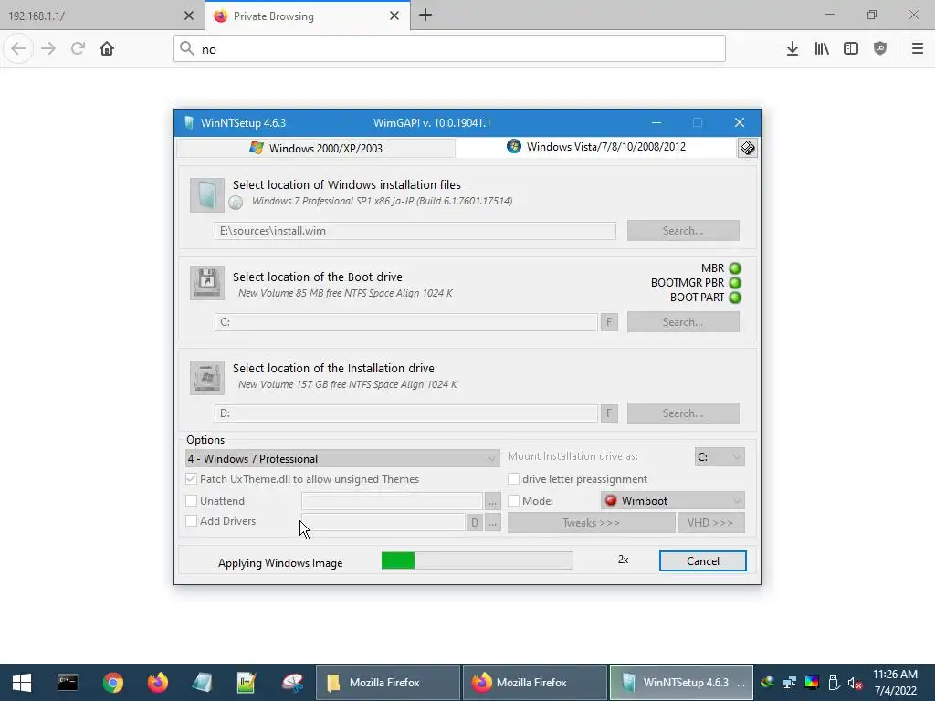This screenshot has height=701, width=935.
Task: Click the boot drive C: field
Action: (x=406, y=322)
